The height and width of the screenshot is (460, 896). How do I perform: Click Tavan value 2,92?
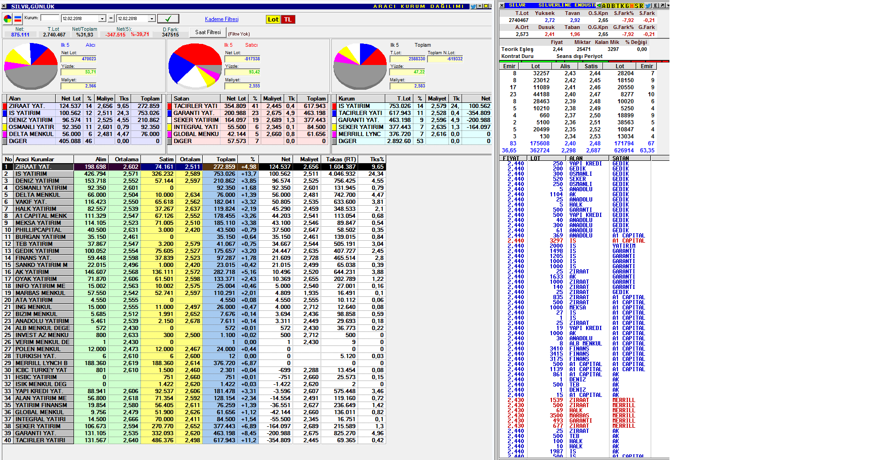pyautogui.click(x=575, y=20)
